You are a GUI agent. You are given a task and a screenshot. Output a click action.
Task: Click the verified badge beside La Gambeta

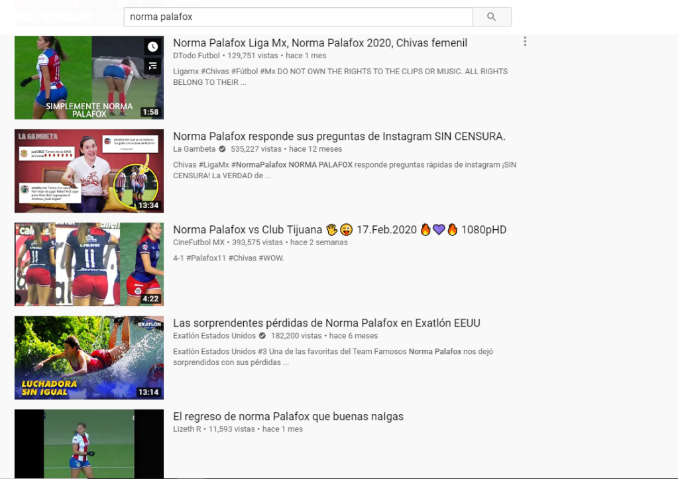222,149
